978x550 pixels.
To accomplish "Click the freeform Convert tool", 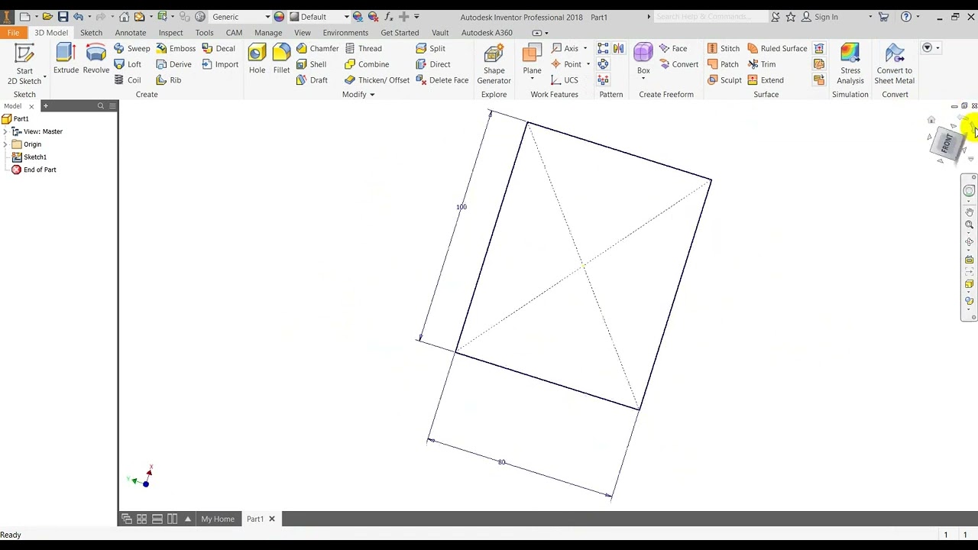I will tap(678, 64).
